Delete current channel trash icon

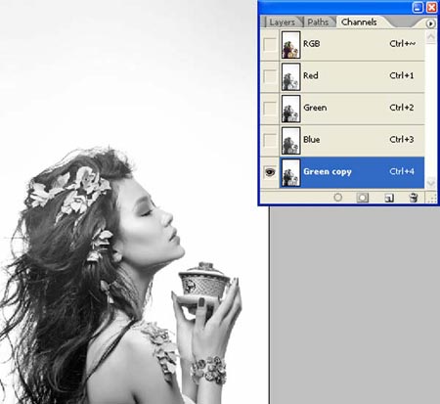coord(414,198)
